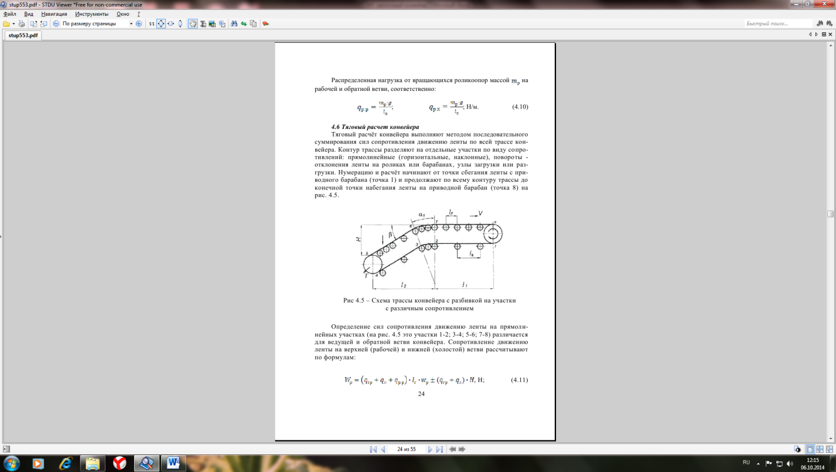Rotate page left toolbar icon

pyautogui.click(x=34, y=23)
